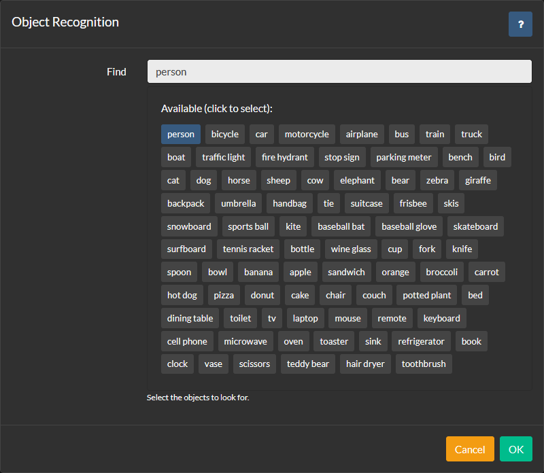Choose the potted plant tag
The height and width of the screenshot is (473, 544).
click(427, 295)
